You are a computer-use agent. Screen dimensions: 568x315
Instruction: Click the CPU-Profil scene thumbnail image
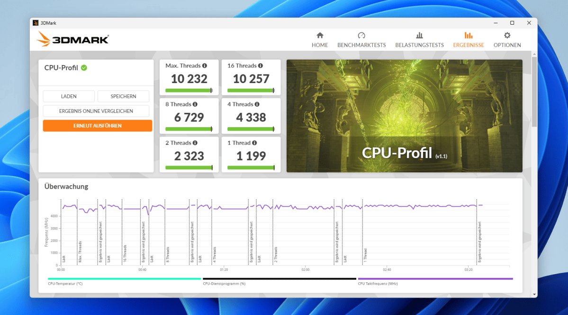click(404, 116)
